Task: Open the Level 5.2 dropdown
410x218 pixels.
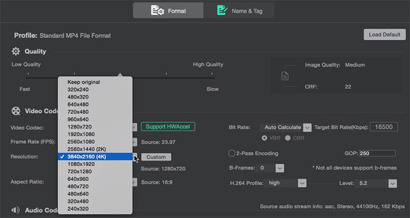Action: pos(376,184)
